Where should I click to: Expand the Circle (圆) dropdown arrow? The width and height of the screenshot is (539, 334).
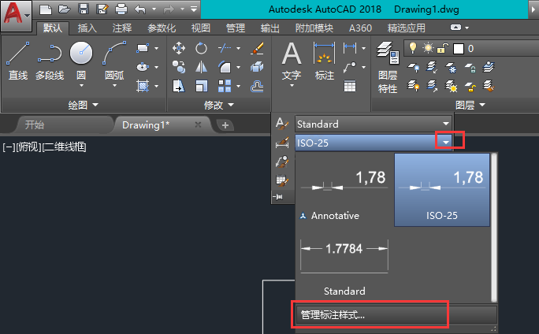click(x=81, y=85)
